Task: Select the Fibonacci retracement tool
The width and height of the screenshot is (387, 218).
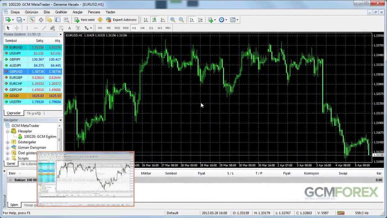Action: click(61, 28)
